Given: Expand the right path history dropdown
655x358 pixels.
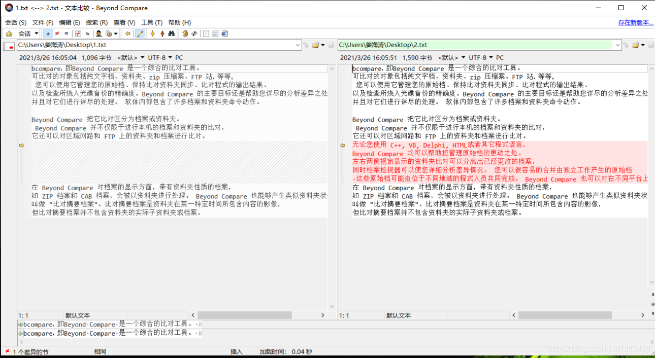Looking at the screenshot, I should 618,45.
